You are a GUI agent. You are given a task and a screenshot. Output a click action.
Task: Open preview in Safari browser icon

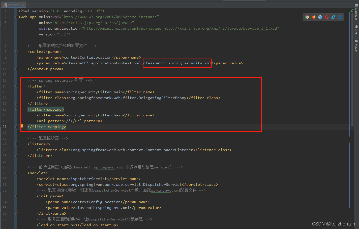point(320,17)
